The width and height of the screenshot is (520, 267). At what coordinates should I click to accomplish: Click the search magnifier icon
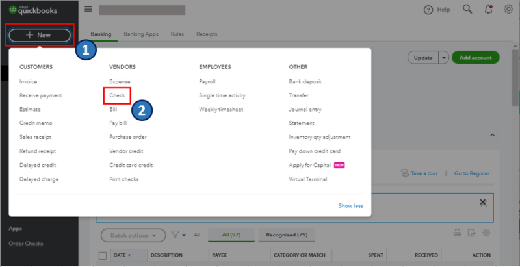tap(467, 10)
